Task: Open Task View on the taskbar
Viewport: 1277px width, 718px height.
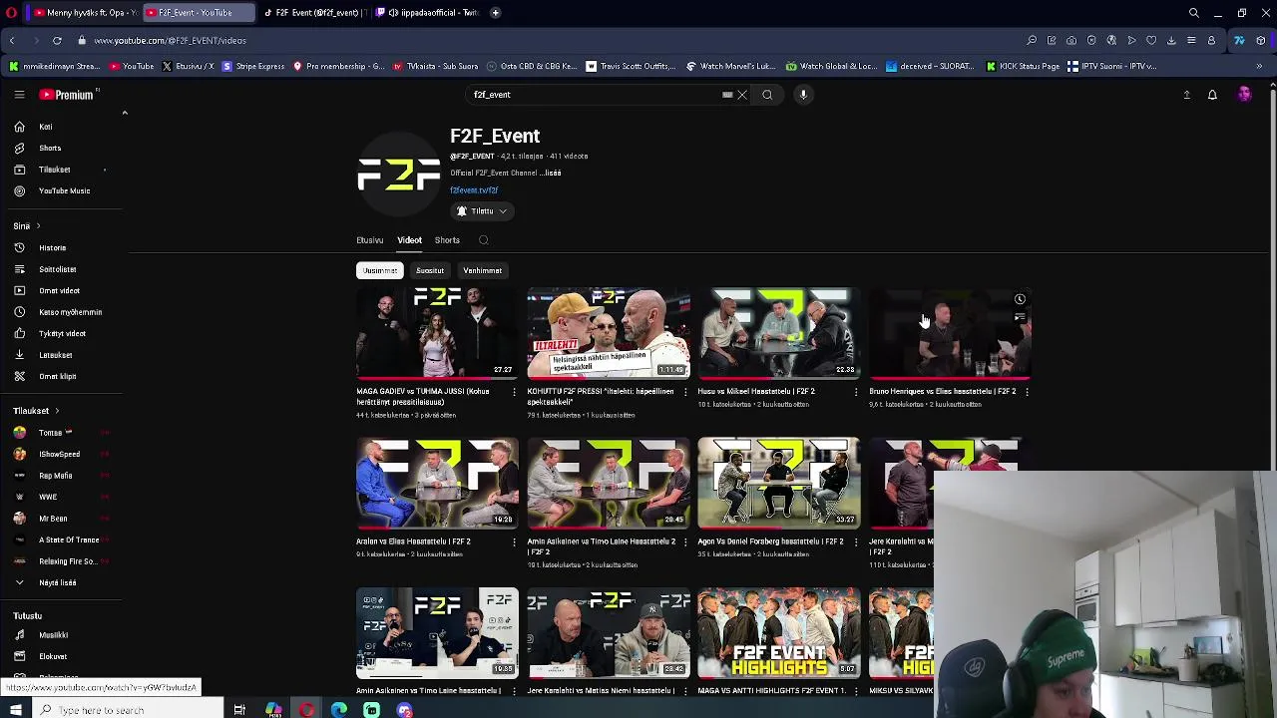Action: point(239,710)
